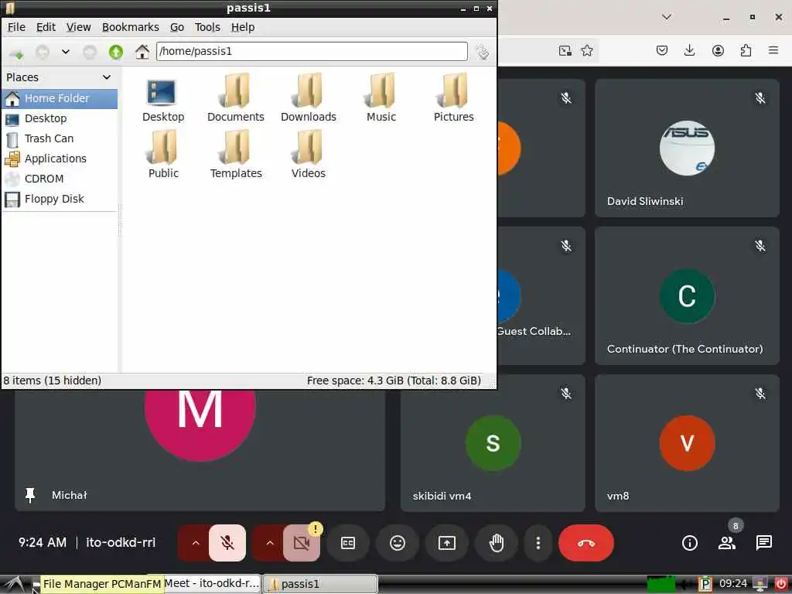Select Desktop in Places sidebar
This screenshot has width=792, height=594.
60,118
